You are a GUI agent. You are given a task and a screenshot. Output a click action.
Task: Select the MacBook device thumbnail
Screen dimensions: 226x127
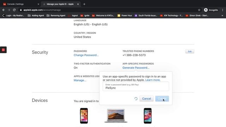point(116,116)
